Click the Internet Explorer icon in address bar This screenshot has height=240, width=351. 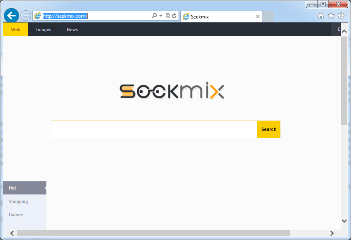[x=37, y=16]
